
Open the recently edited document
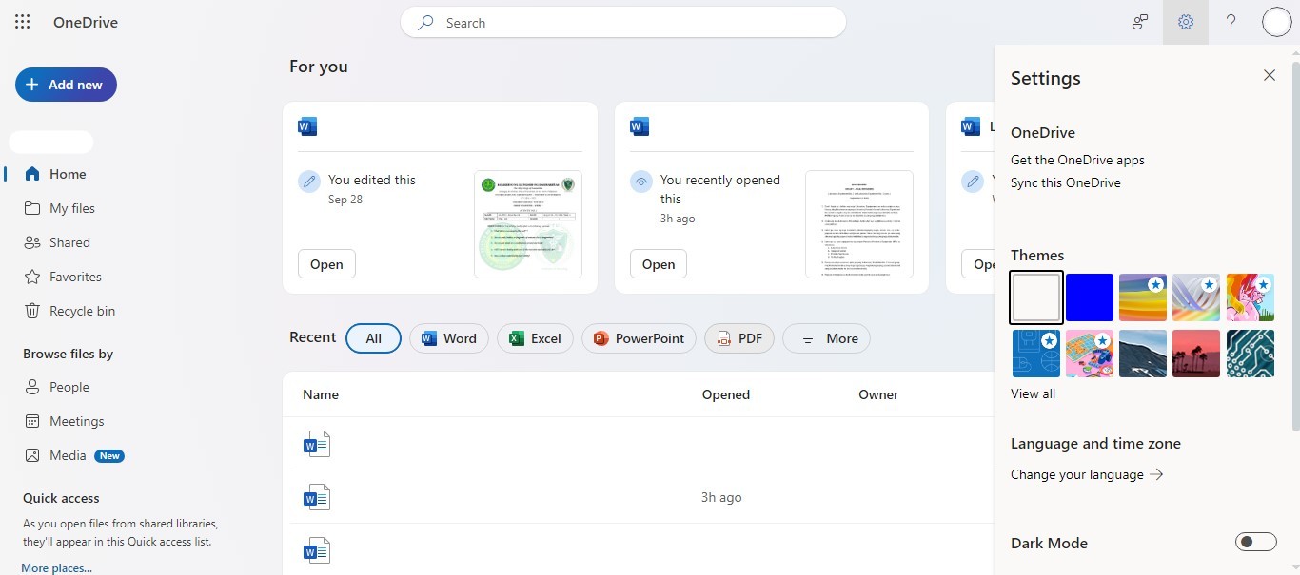(x=325, y=263)
